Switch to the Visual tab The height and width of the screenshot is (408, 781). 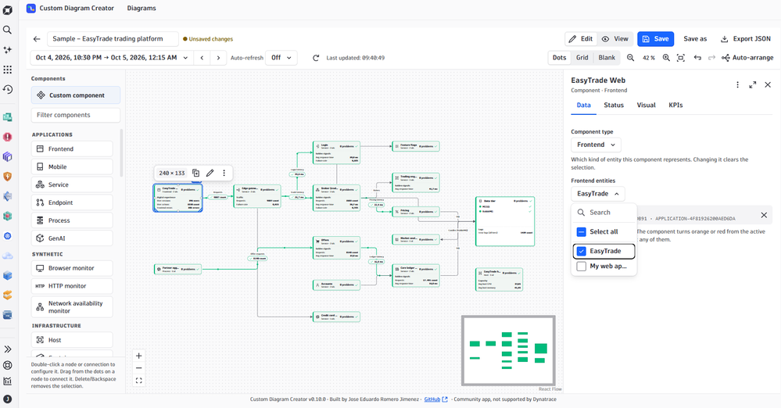pyautogui.click(x=646, y=105)
